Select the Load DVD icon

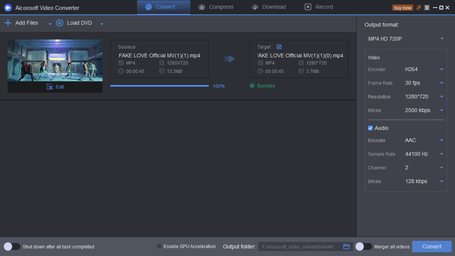click(x=59, y=23)
